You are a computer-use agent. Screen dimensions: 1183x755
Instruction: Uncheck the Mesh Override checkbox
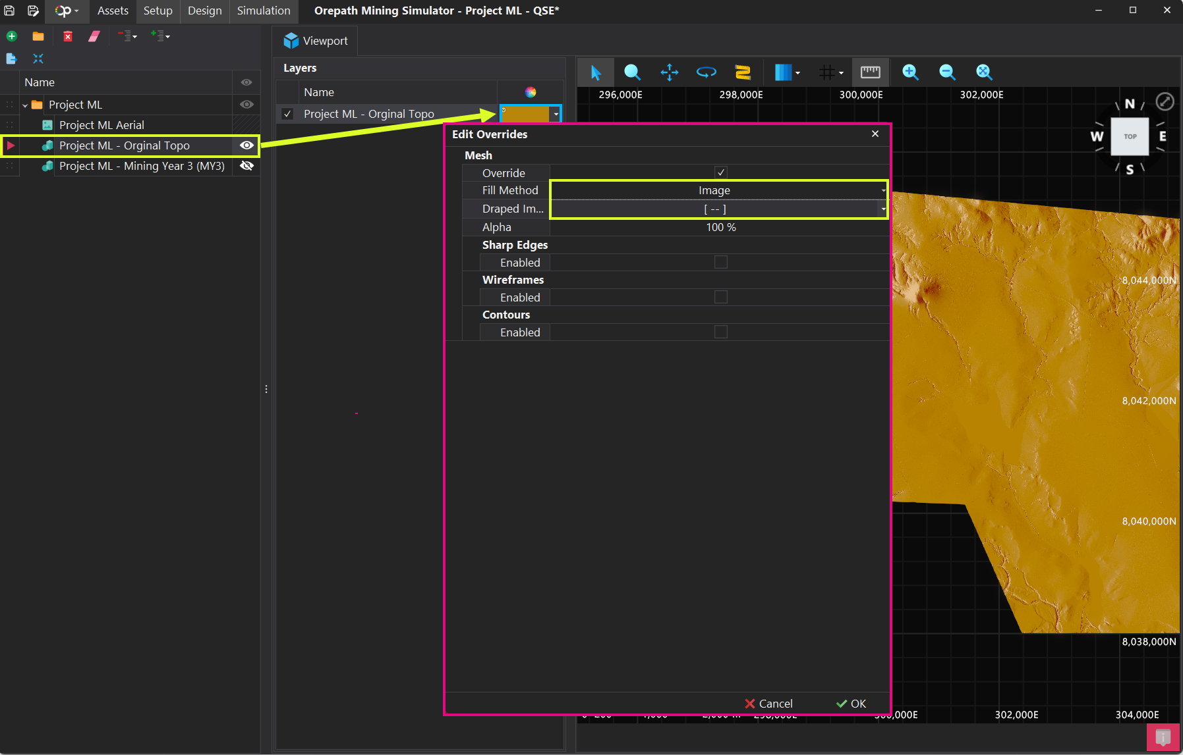coord(721,172)
